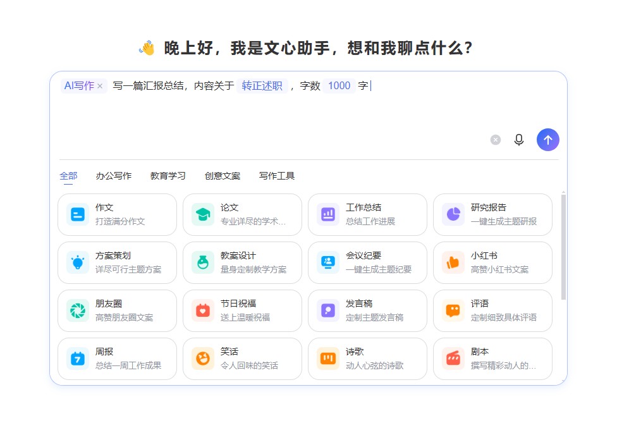Image resolution: width=617 pixels, height=423 pixels.
Task: Select the 研究报告 report generator
Action: (x=492, y=214)
